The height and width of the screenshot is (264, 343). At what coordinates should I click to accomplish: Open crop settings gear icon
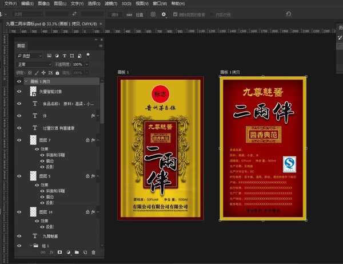pos(163,14)
